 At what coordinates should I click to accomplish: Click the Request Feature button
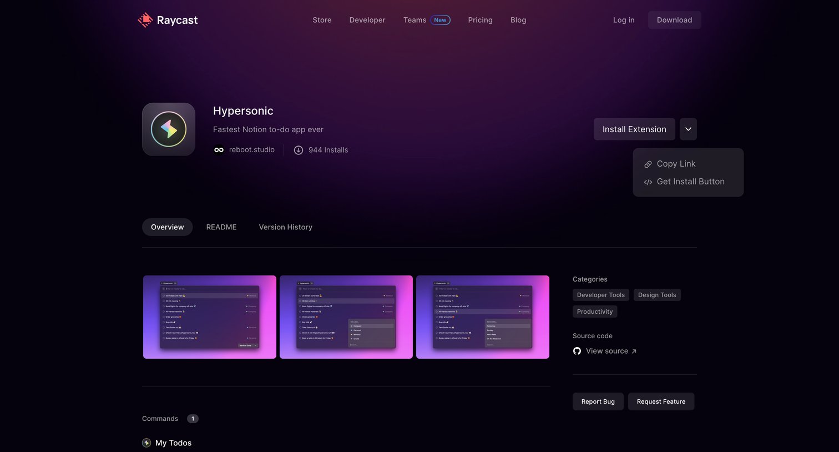(x=661, y=401)
